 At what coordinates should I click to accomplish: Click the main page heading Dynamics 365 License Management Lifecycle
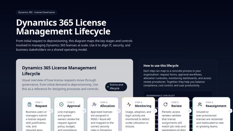coord(63,27)
